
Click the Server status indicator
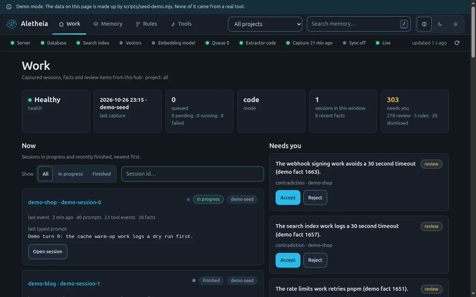tap(21, 43)
